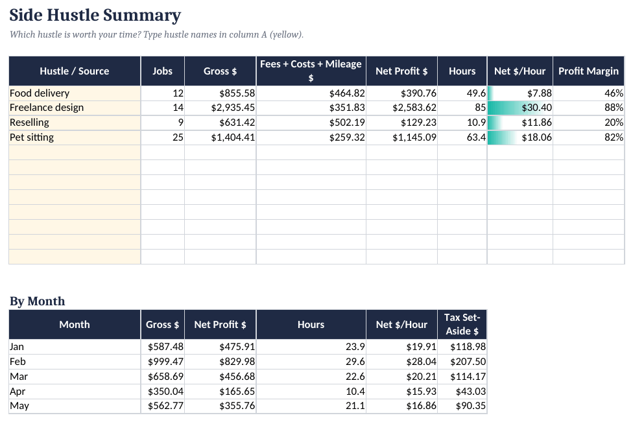Select the net profit value $2,583.62
Image resolution: width=633 pixels, height=422 pixels.
[401, 108]
